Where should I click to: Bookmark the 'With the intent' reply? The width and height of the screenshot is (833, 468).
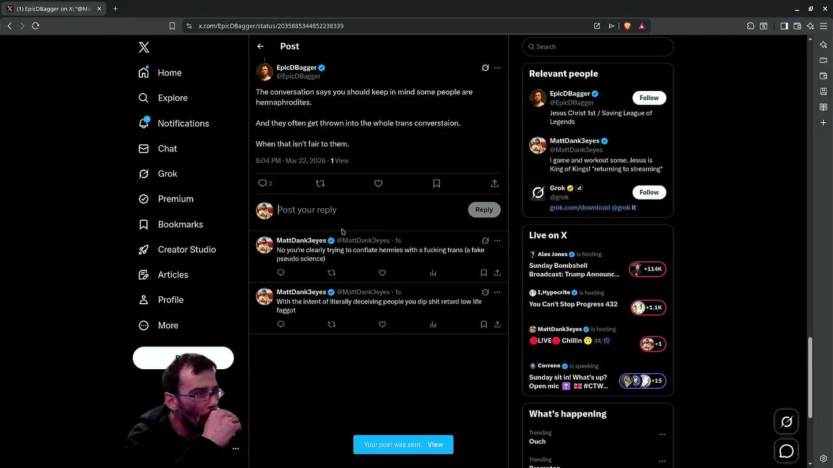[484, 324]
